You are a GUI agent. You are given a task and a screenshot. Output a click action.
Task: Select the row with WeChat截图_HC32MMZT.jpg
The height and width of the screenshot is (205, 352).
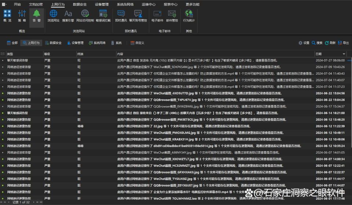click(173, 165)
